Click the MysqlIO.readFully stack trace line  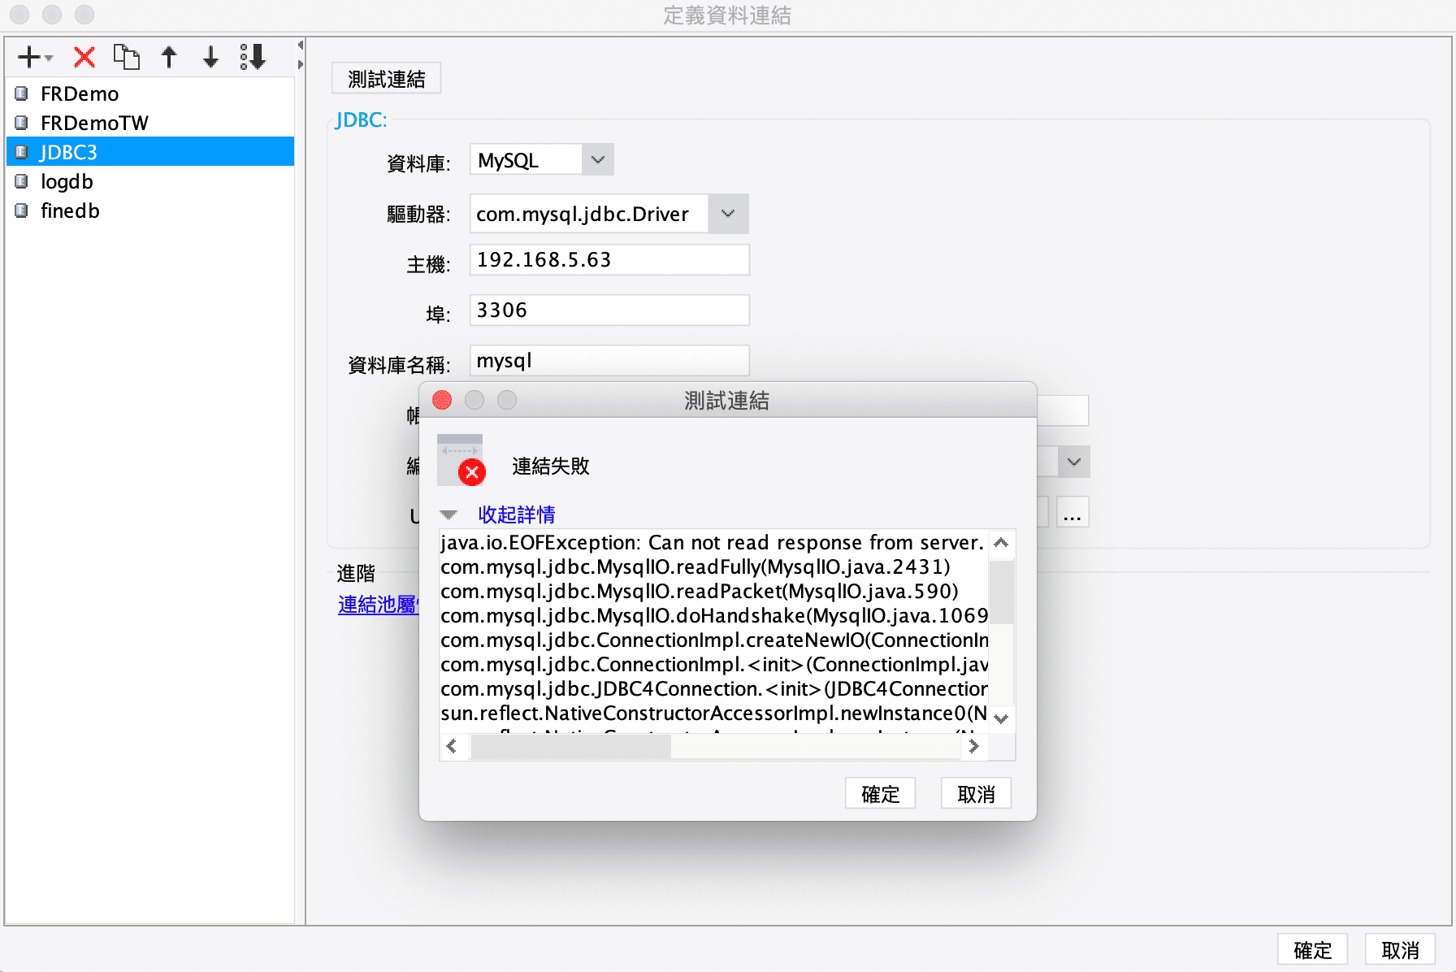coord(695,566)
